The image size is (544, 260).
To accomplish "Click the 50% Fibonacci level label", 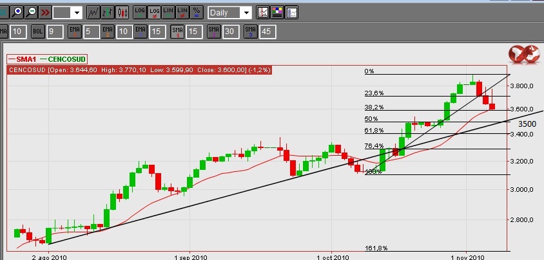I will coord(371,119).
